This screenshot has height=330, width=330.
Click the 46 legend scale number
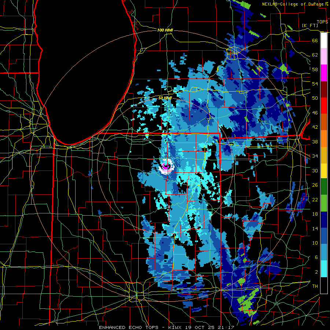315,113
